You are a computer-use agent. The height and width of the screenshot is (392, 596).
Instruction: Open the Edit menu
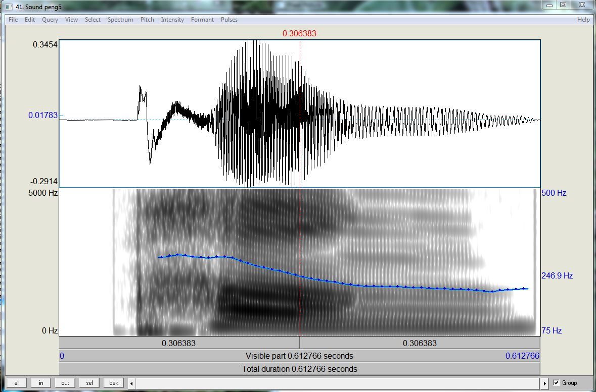tap(30, 20)
